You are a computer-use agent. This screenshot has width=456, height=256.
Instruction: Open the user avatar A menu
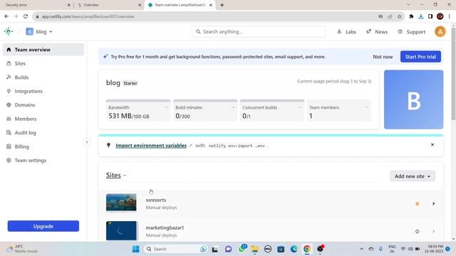[440, 31]
